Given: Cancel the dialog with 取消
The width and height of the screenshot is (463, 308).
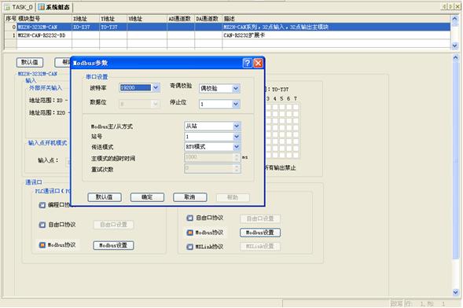Looking at the screenshot, I should click(x=190, y=197).
